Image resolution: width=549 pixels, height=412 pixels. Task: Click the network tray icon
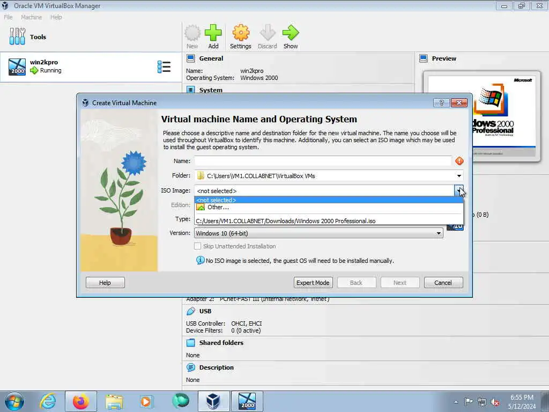482,402
